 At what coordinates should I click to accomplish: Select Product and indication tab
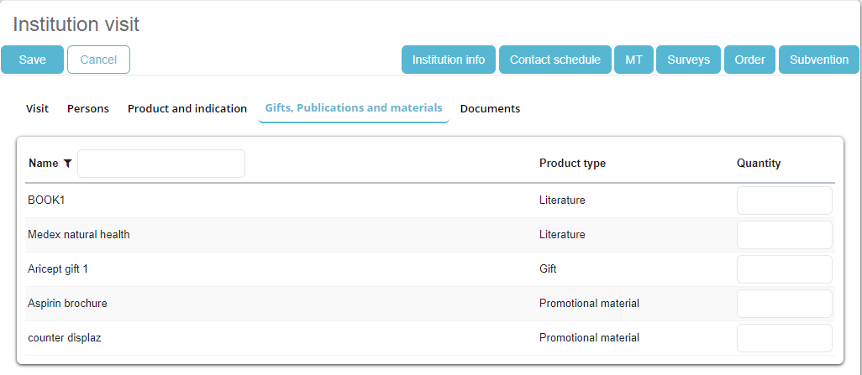coord(187,108)
